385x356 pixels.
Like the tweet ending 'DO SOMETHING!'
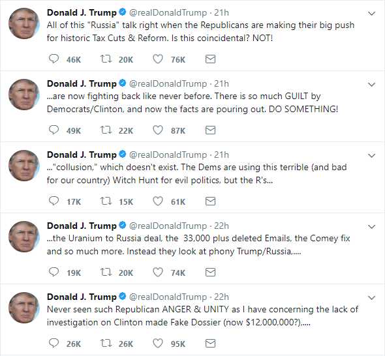158,130
